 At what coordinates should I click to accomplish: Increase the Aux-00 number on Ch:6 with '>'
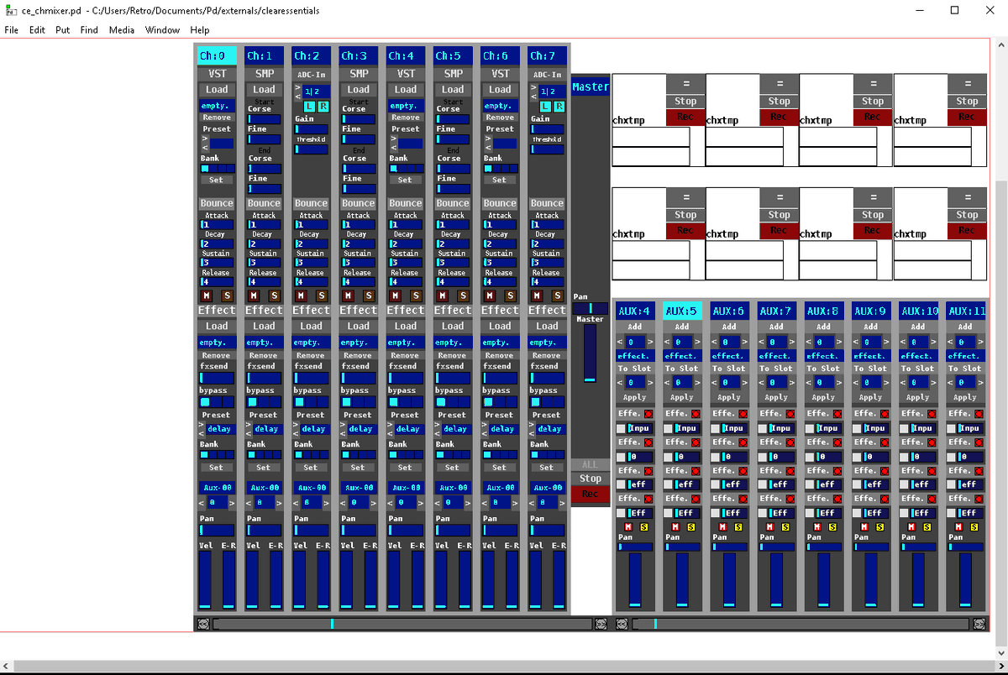coord(514,503)
